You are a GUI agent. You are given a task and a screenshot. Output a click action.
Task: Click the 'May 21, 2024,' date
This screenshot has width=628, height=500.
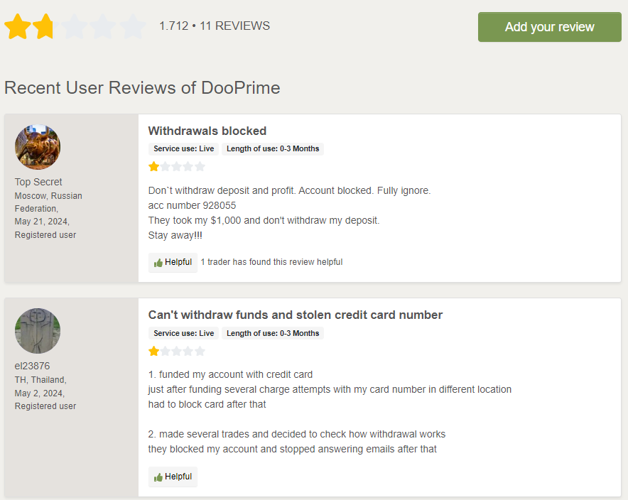click(42, 222)
